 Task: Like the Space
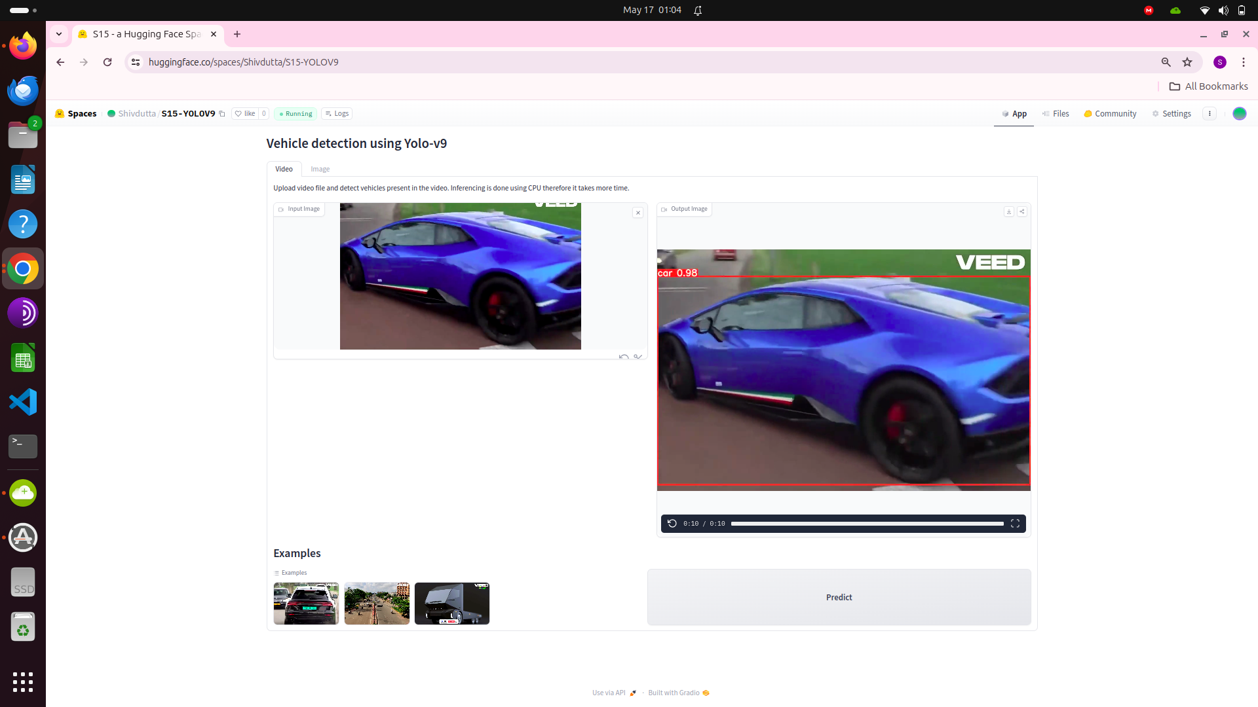245,113
